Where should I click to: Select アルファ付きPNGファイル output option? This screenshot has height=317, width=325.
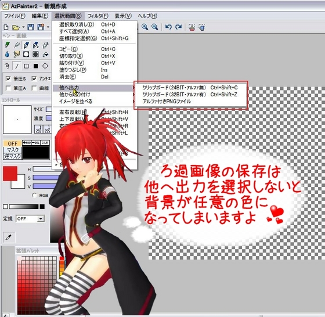pyautogui.click(x=190, y=102)
